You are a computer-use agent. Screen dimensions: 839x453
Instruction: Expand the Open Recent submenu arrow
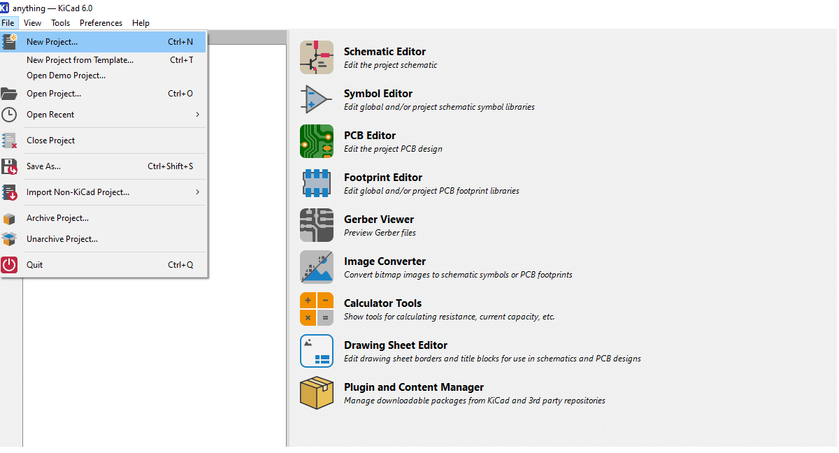pyautogui.click(x=198, y=115)
